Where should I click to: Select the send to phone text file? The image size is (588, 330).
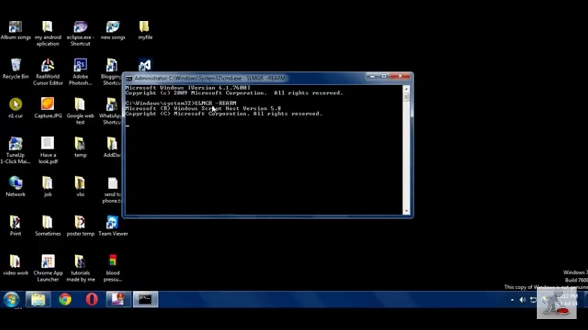coord(113,190)
